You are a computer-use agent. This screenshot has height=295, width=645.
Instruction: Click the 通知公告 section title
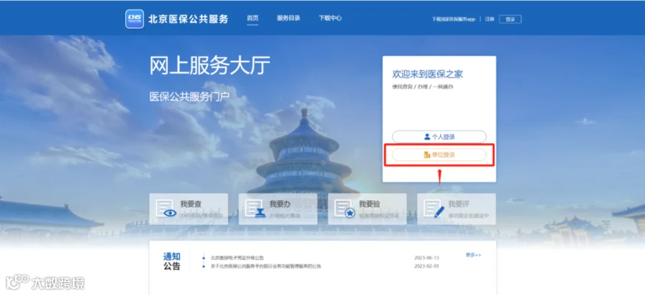(x=172, y=261)
